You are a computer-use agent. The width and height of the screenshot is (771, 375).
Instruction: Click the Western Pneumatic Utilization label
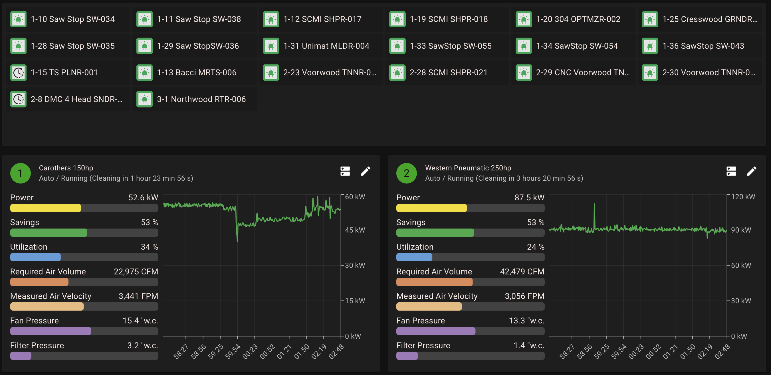click(x=415, y=247)
